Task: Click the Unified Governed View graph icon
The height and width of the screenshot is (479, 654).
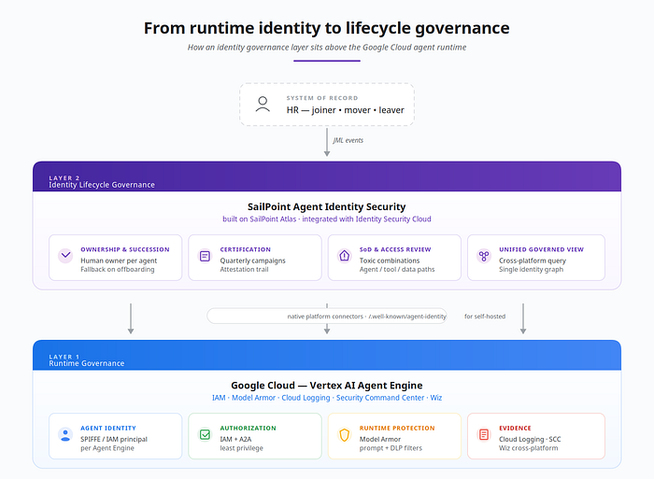Action: [484, 256]
